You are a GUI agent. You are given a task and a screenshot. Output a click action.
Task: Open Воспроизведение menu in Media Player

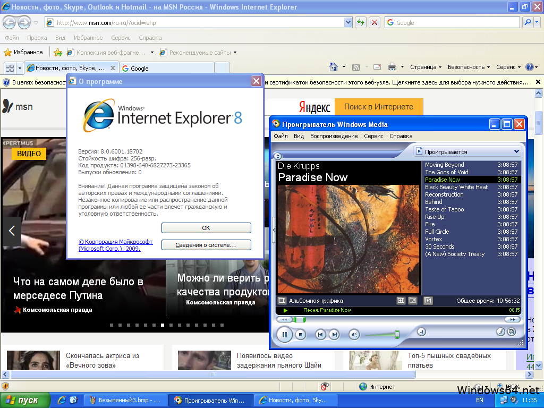point(334,136)
